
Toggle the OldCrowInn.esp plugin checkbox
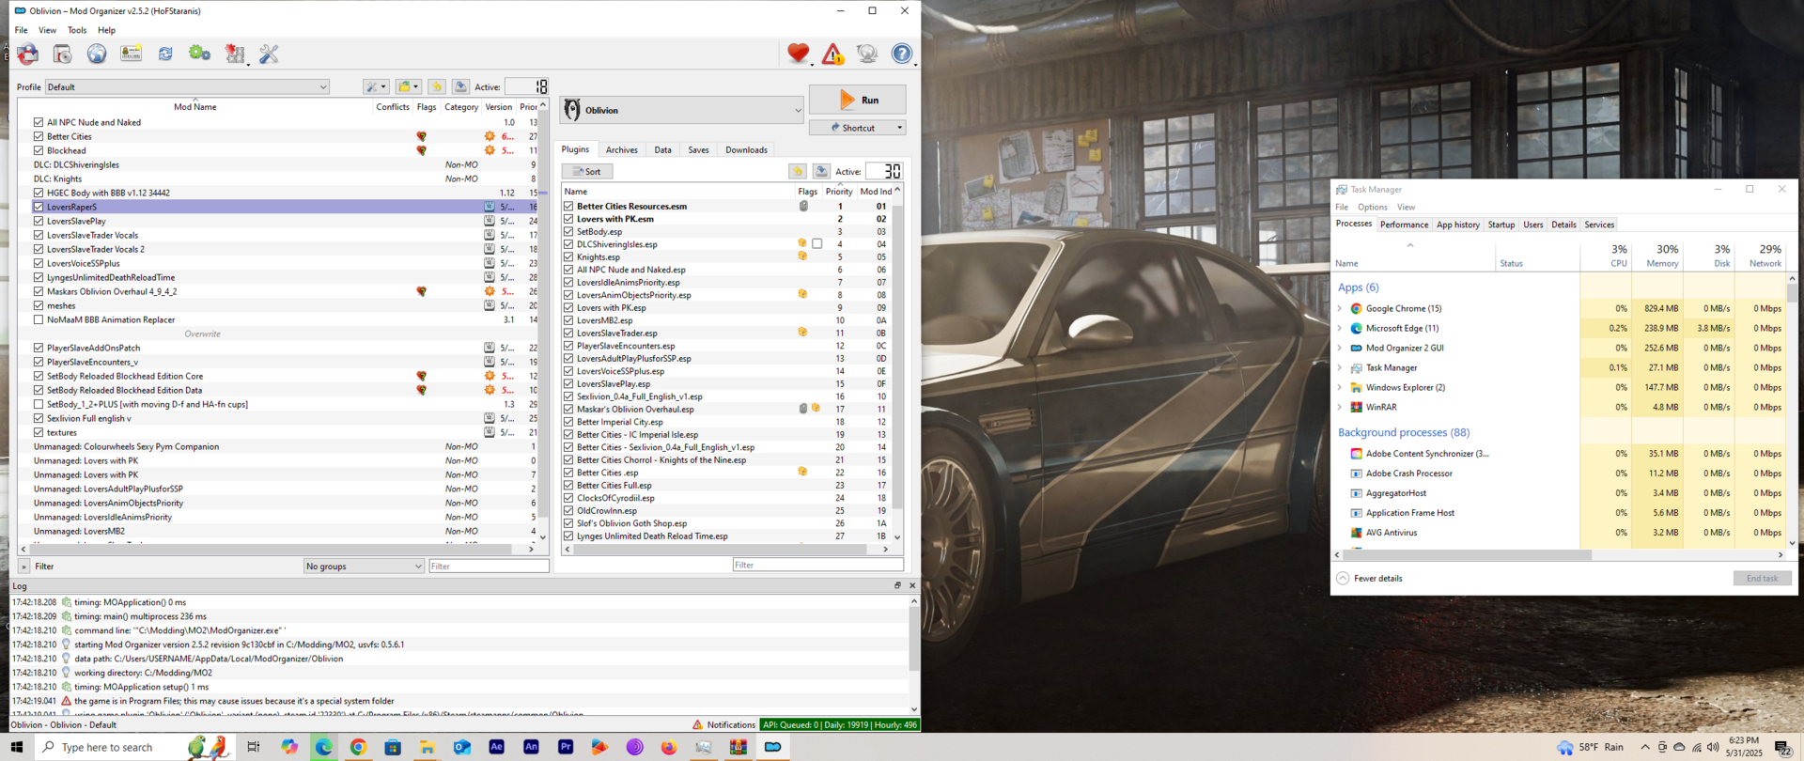click(x=568, y=510)
